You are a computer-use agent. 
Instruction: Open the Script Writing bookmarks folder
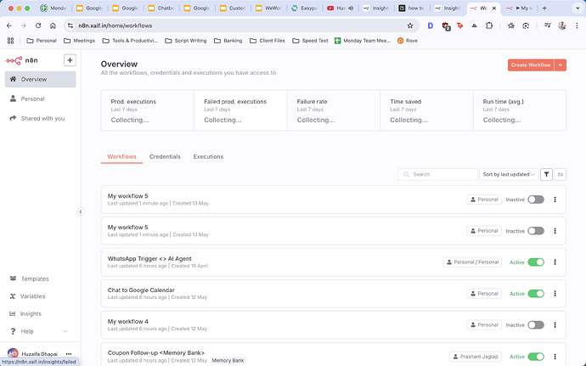(186, 41)
